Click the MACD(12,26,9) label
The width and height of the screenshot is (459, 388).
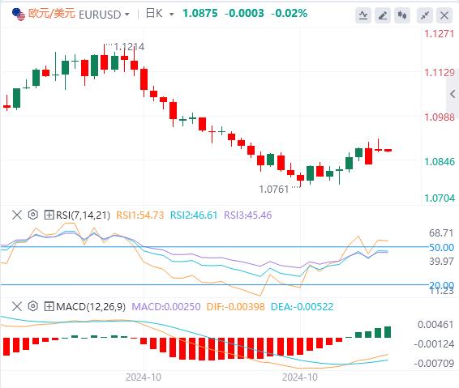pyautogui.click(x=91, y=307)
